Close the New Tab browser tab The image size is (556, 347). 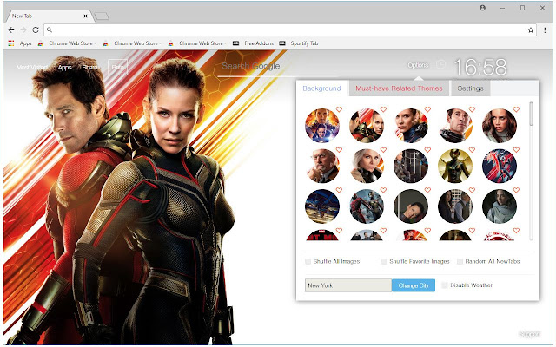point(85,16)
